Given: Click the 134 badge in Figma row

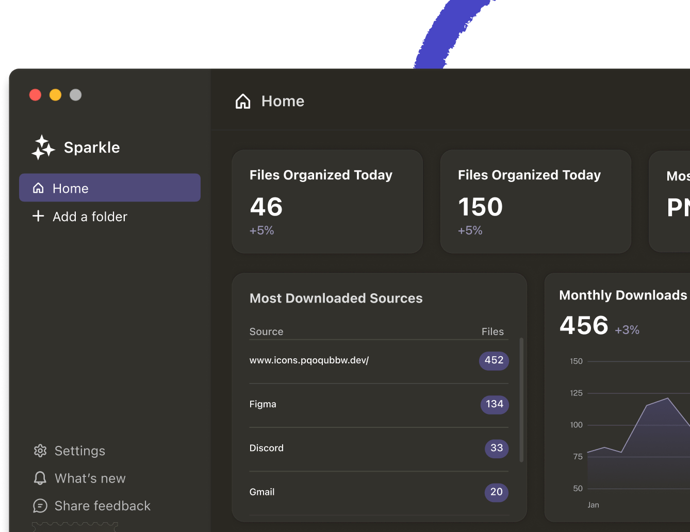Looking at the screenshot, I should pos(494,404).
